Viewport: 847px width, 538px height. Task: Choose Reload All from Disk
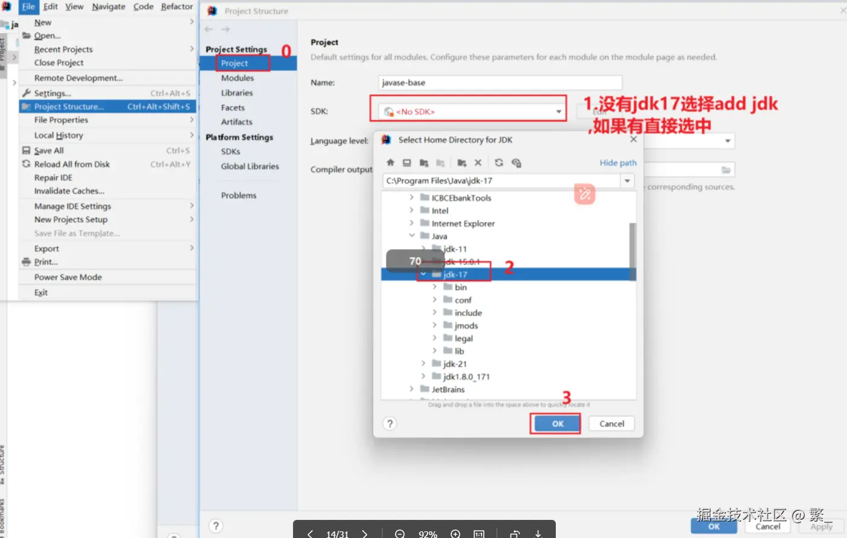click(x=108, y=164)
